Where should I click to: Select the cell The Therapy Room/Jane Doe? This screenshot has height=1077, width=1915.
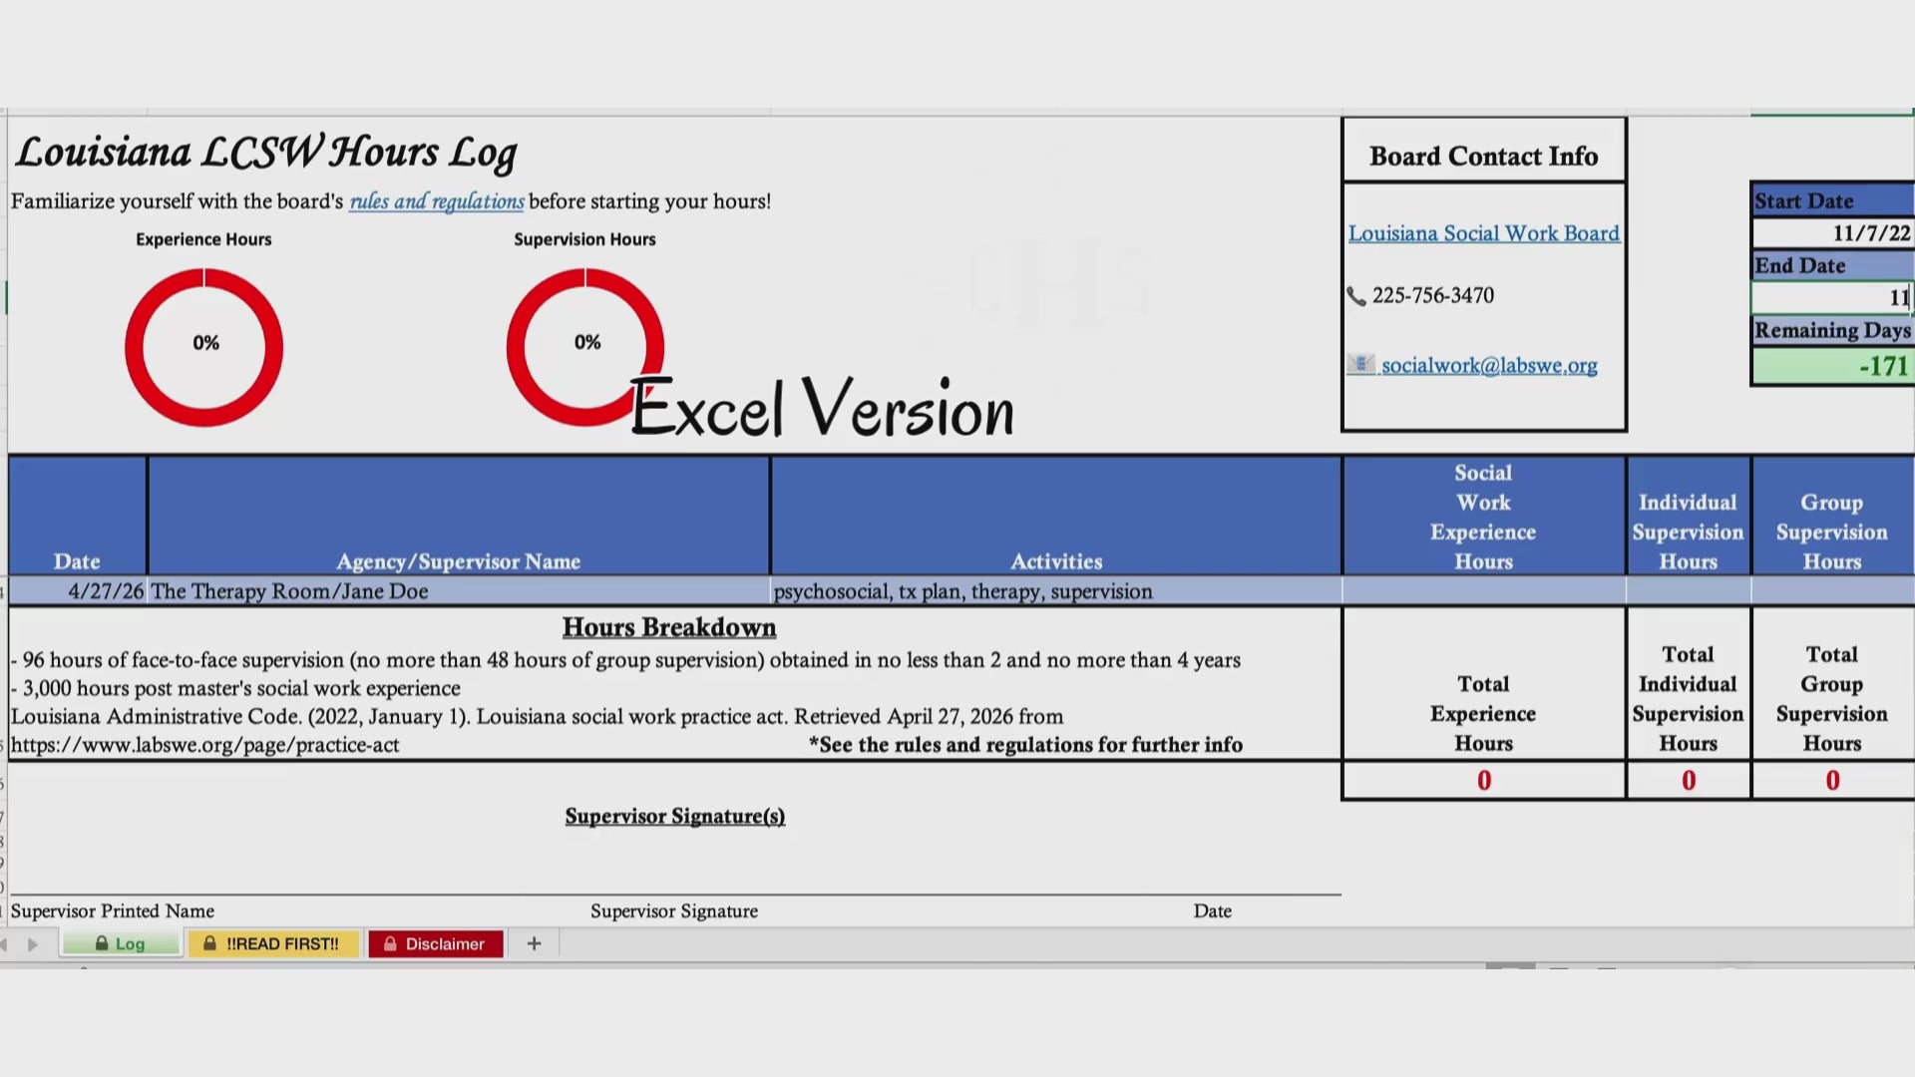click(x=459, y=591)
